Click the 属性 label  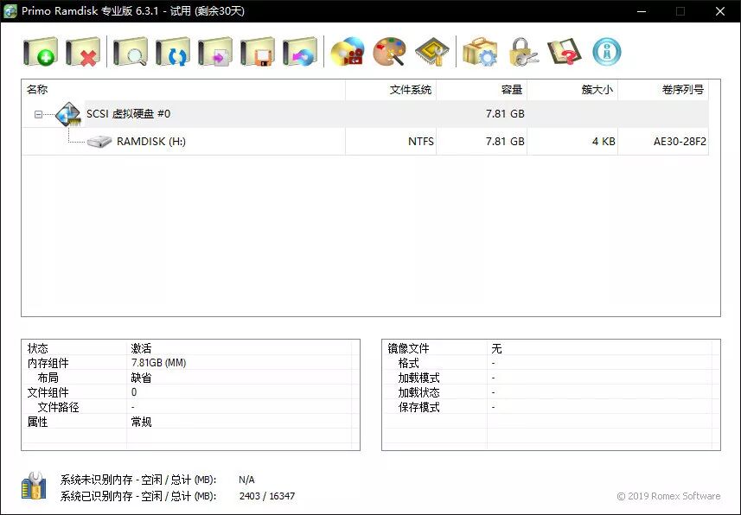click(38, 422)
